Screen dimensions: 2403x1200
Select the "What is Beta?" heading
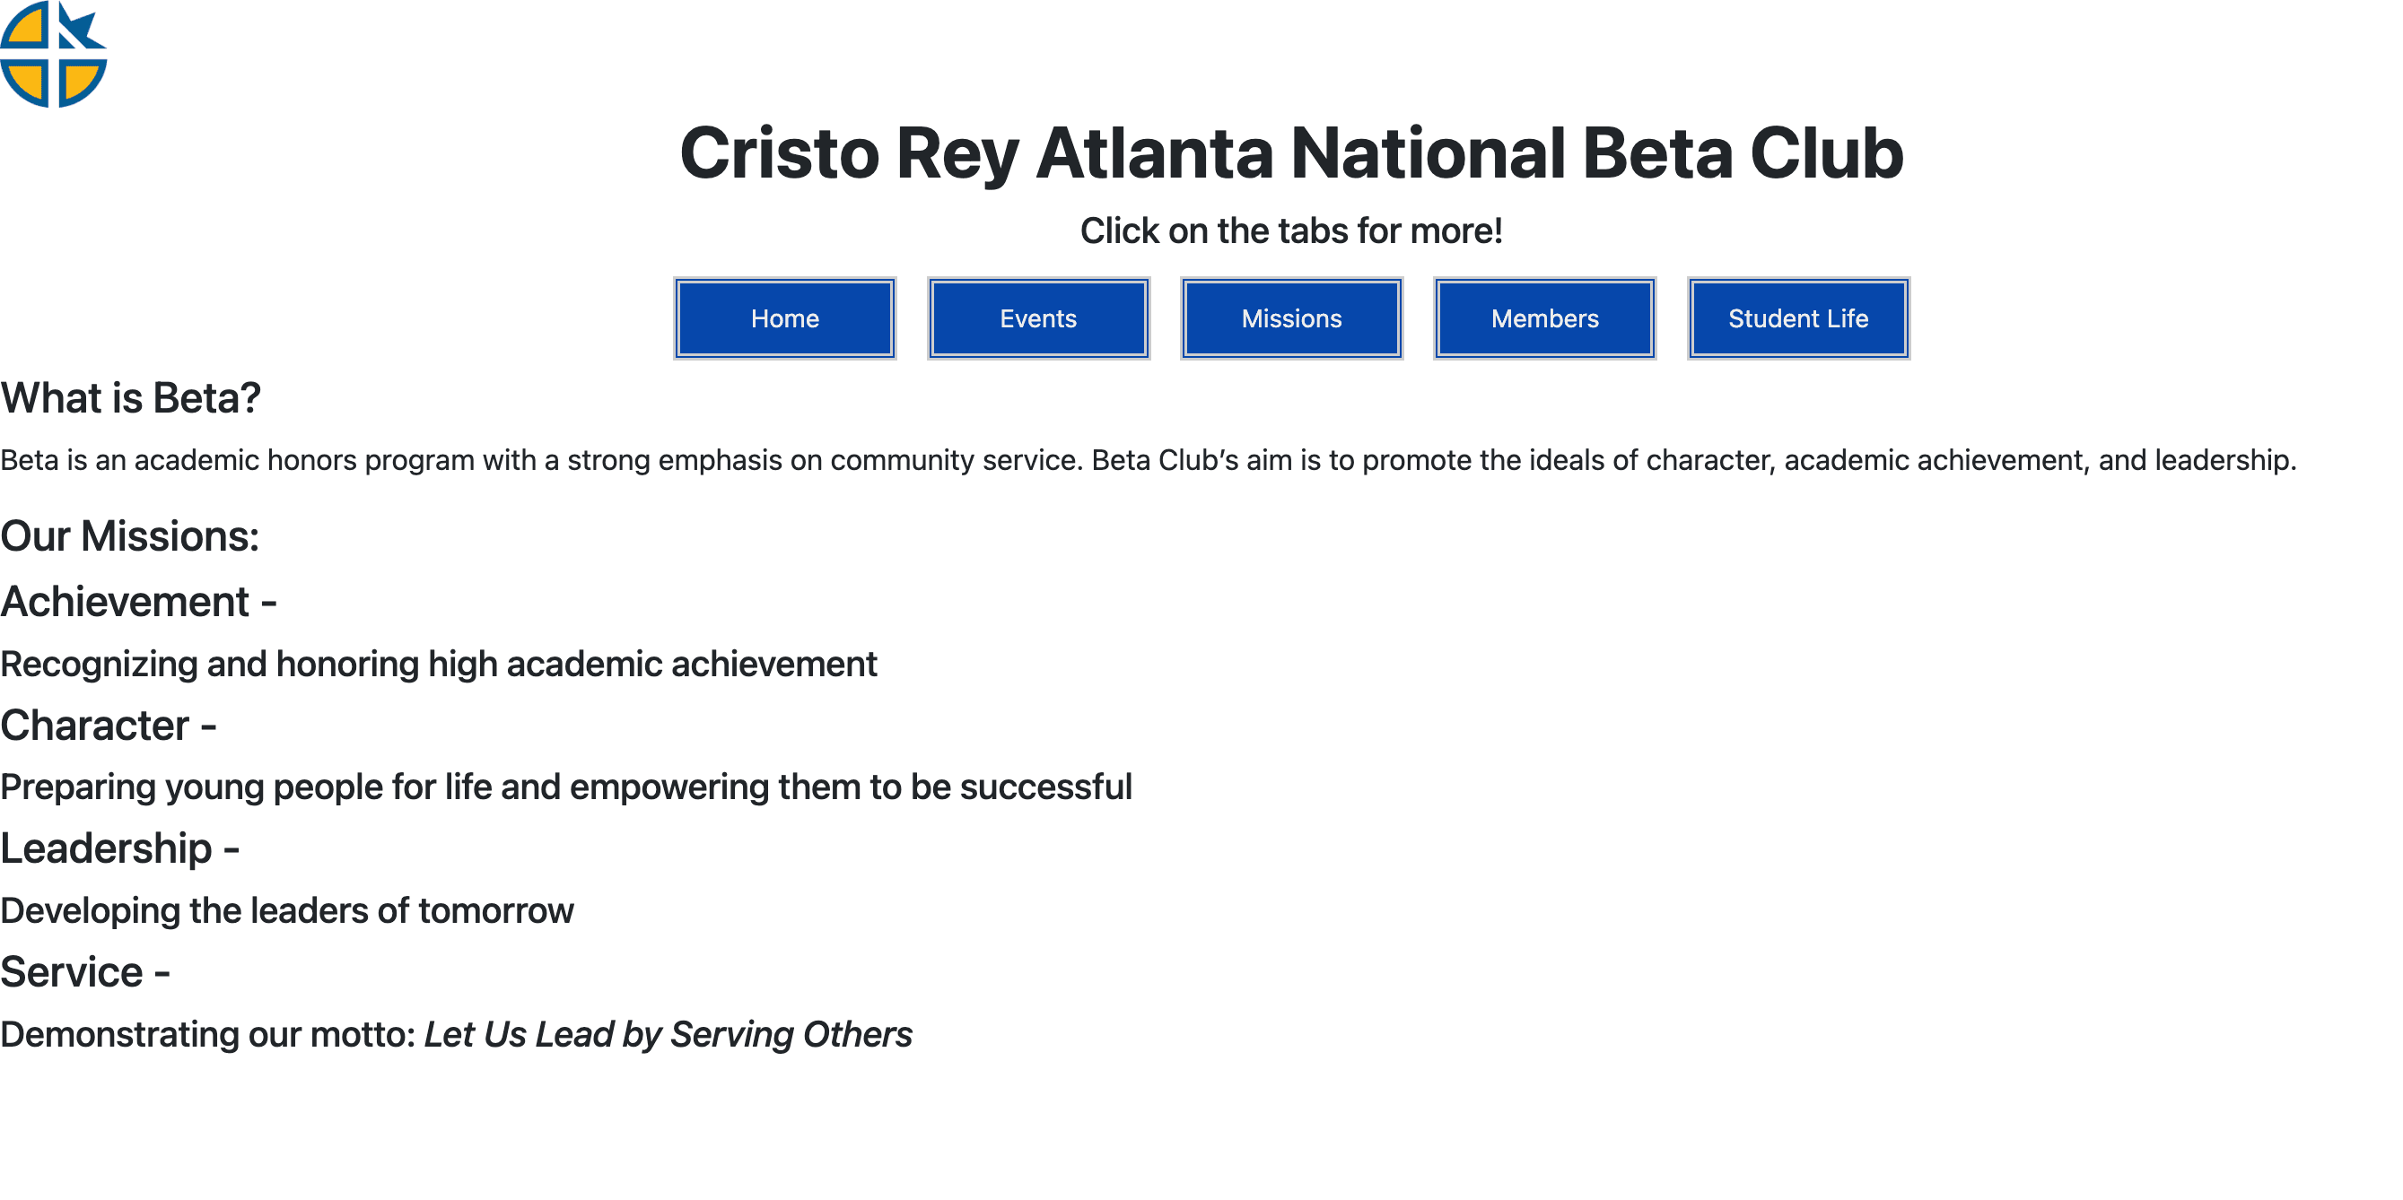click(131, 399)
